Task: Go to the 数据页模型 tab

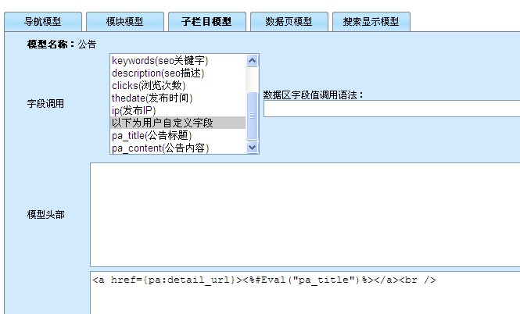Action: coord(288,22)
